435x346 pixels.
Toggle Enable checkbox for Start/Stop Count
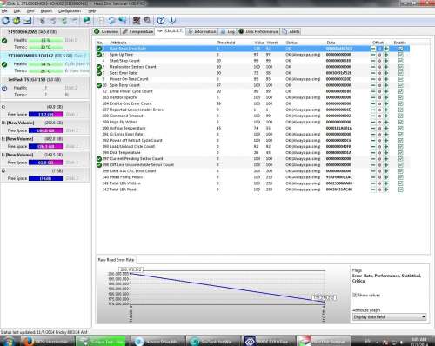[400, 61]
